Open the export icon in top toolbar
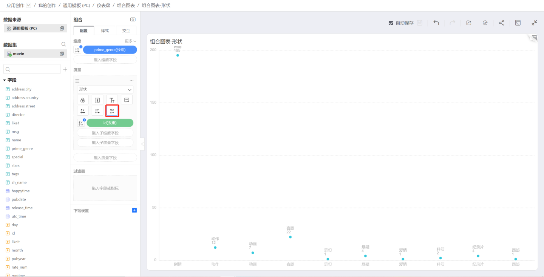544x277 pixels. (469, 23)
